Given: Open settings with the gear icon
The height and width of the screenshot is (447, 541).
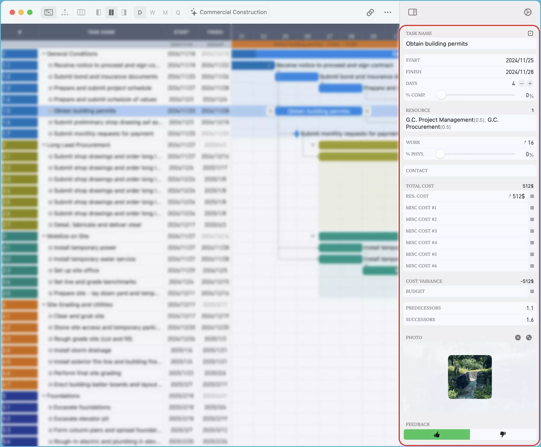Looking at the screenshot, I should (x=528, y=12).
